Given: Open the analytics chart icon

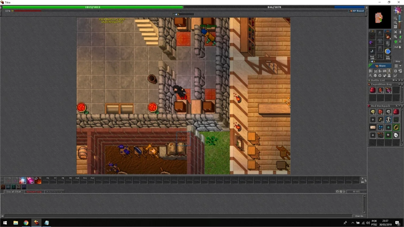Looking at the screenshot, I should [396, 76].
